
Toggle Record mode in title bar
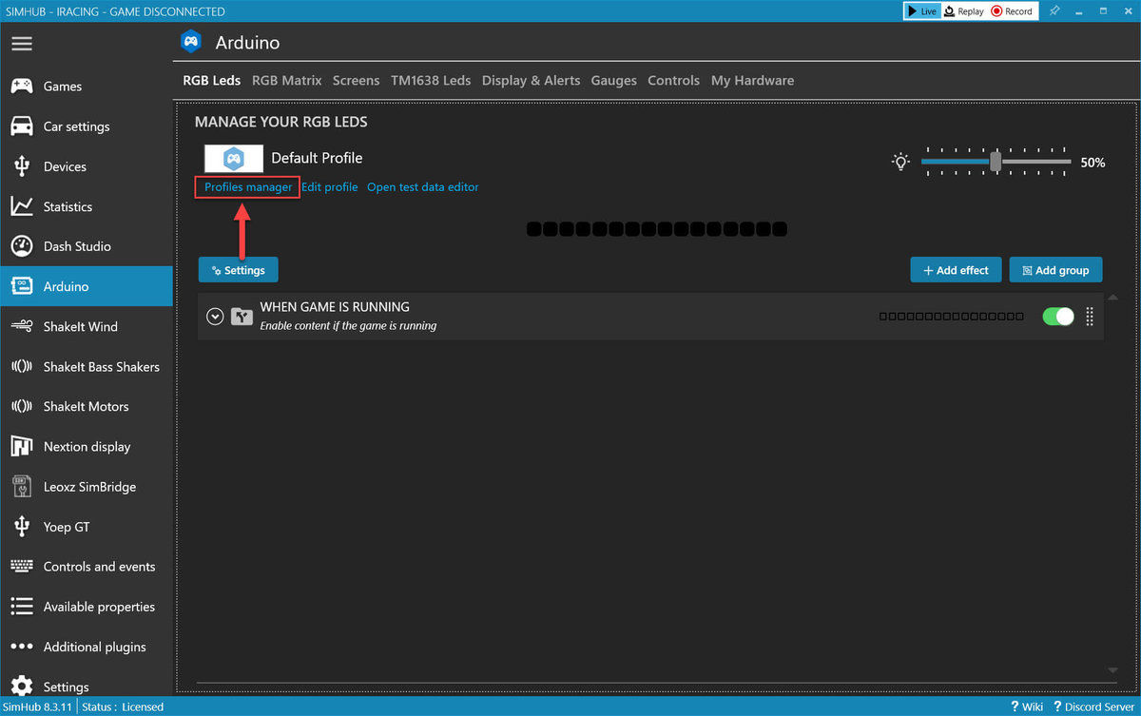tap(1011, 11)
